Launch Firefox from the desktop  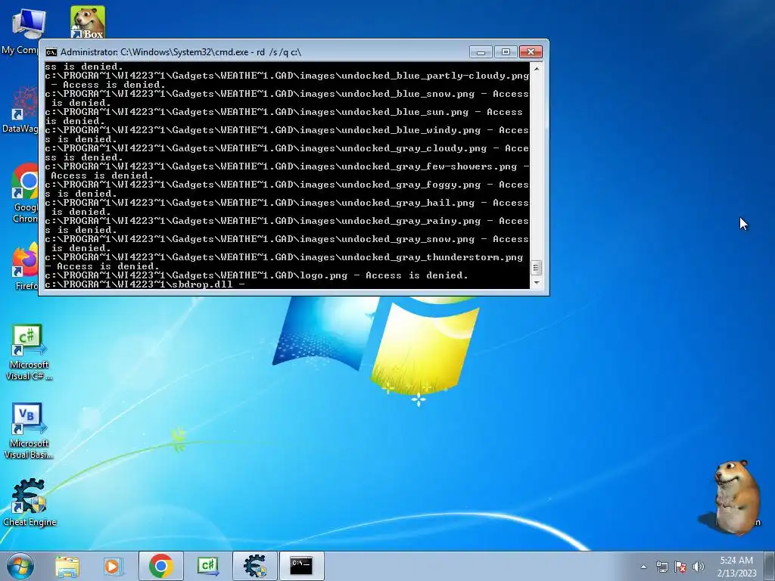(26, 267)
